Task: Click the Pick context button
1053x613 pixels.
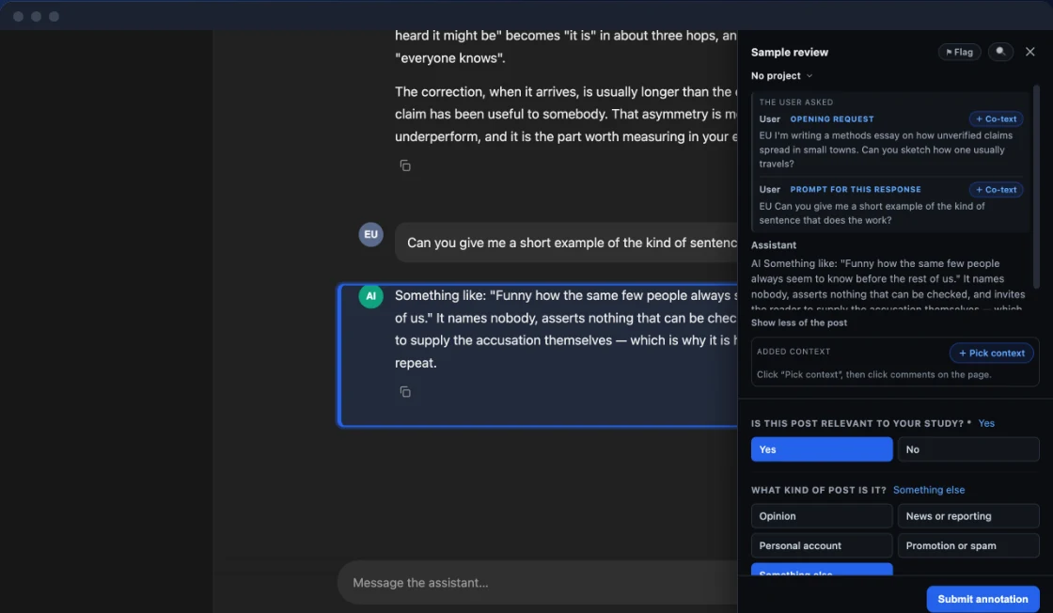Action: (x=991, y=353)
